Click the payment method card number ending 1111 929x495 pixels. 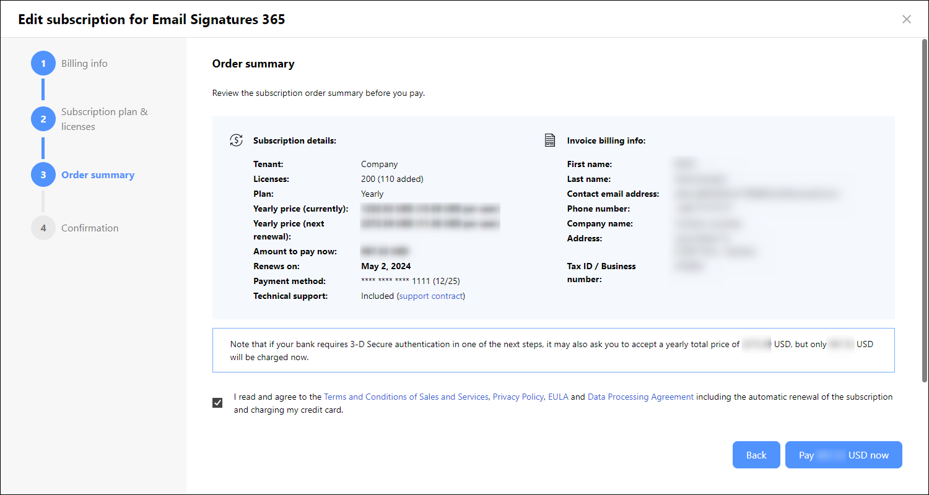pos(411,281)
